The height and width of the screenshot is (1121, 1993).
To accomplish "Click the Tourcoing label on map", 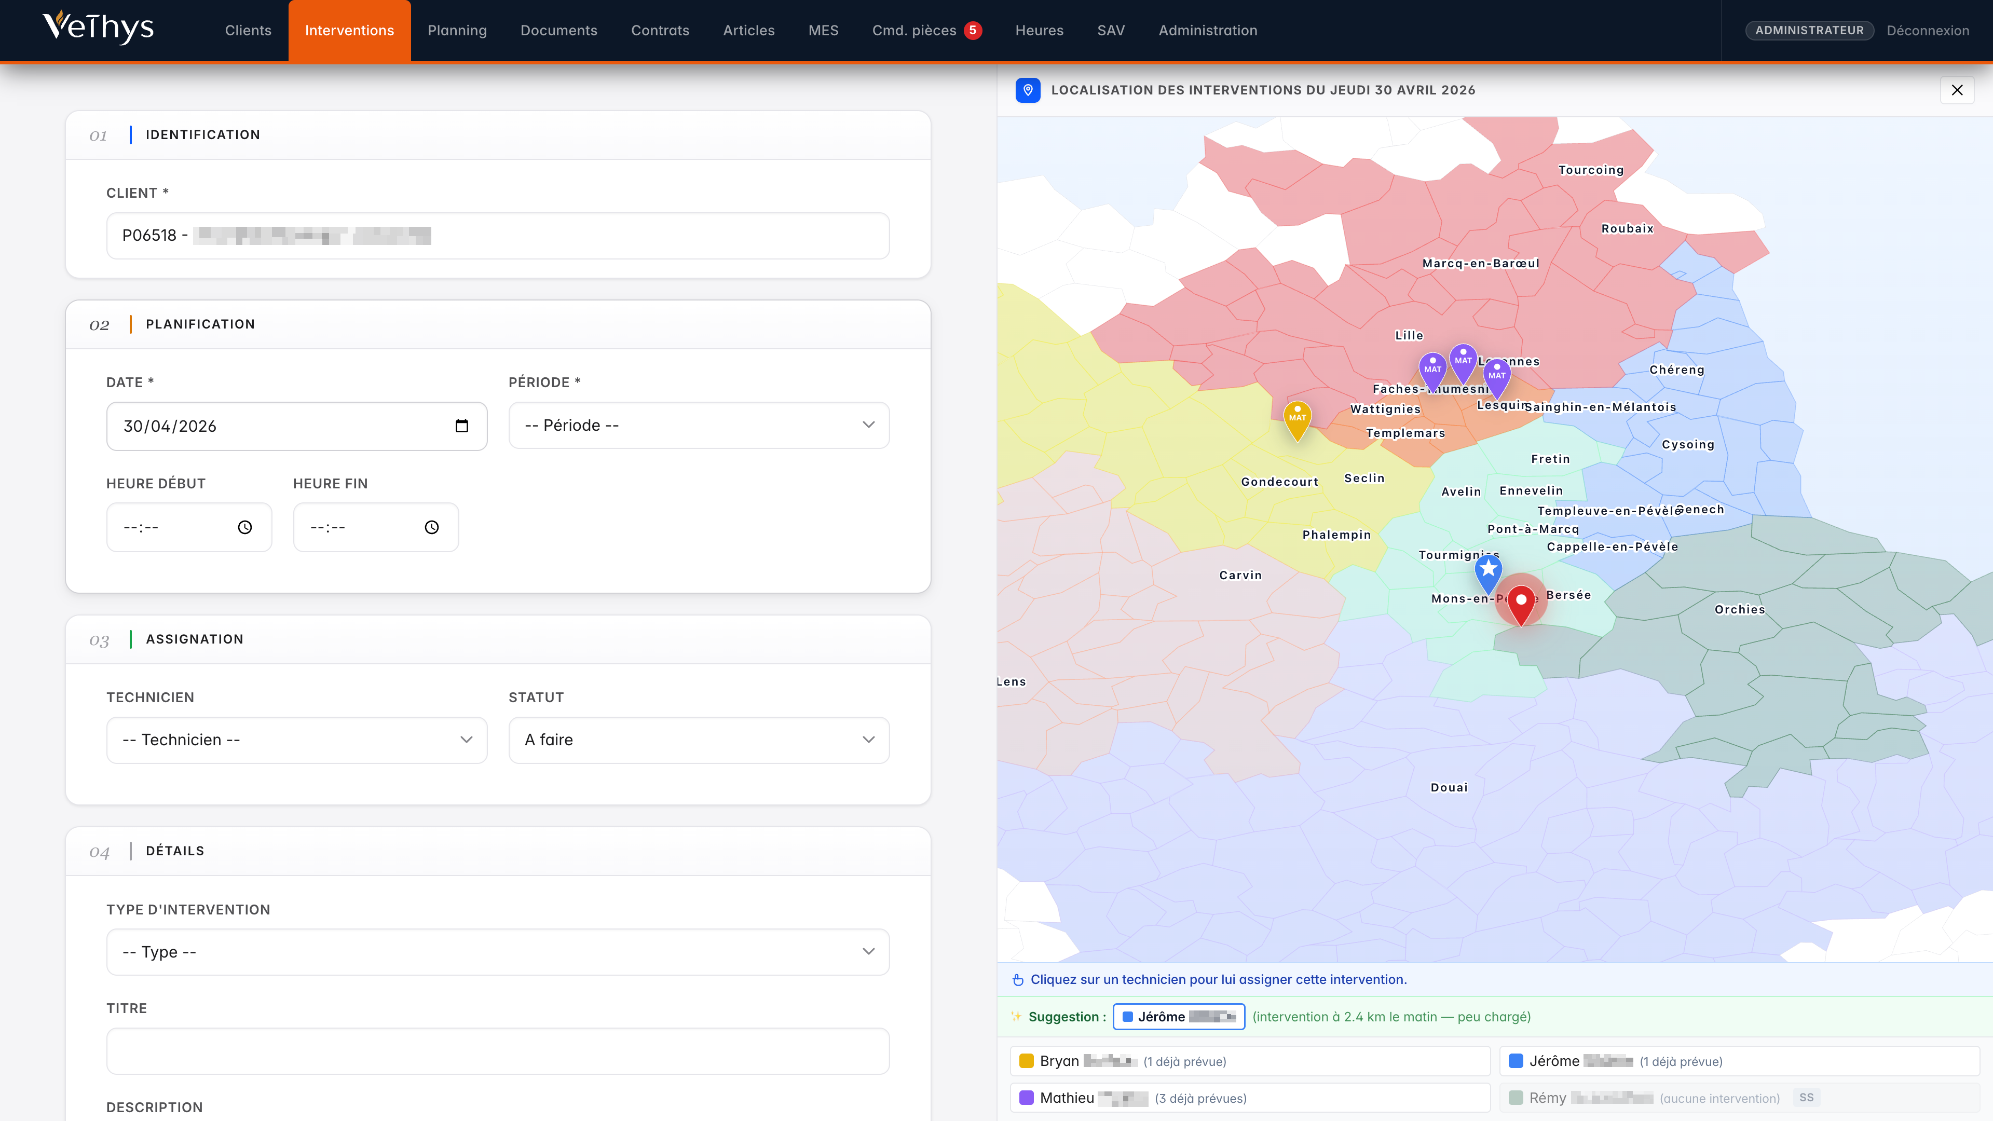I will tap(1591, 169).
